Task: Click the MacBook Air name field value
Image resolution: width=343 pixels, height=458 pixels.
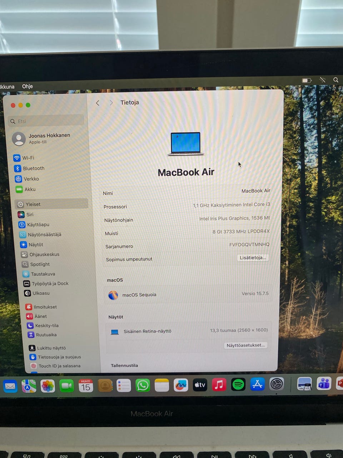Action: 256,191
